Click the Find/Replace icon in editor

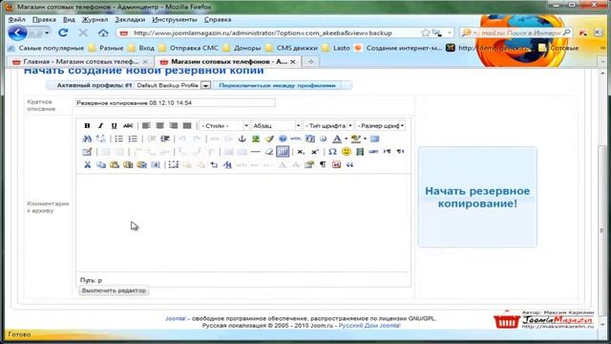(x=100, y=139)
